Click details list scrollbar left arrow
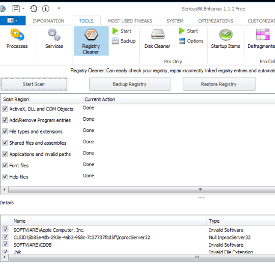This screenshot has height=264, width=275. point(5,257)
